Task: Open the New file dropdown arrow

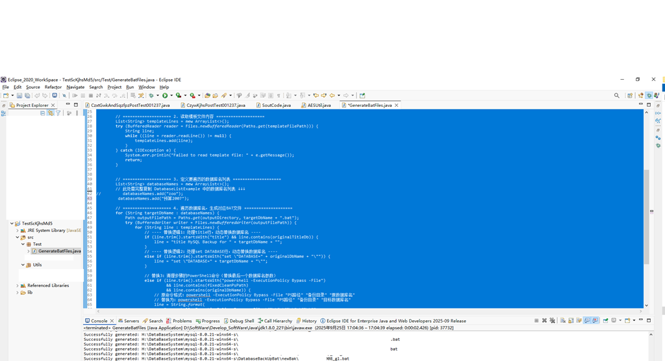Action: 12,95
